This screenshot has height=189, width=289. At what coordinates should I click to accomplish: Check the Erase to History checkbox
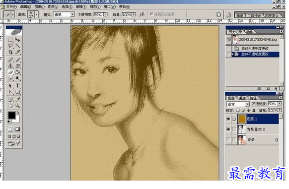point(152,14)
